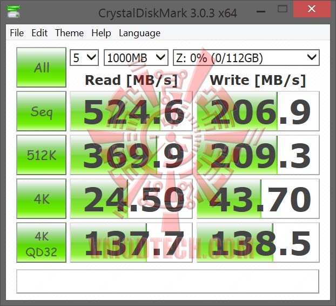Open the drive dropdown showing Z: 0%
Screen dimensions: 336x306
click(246, 58)
